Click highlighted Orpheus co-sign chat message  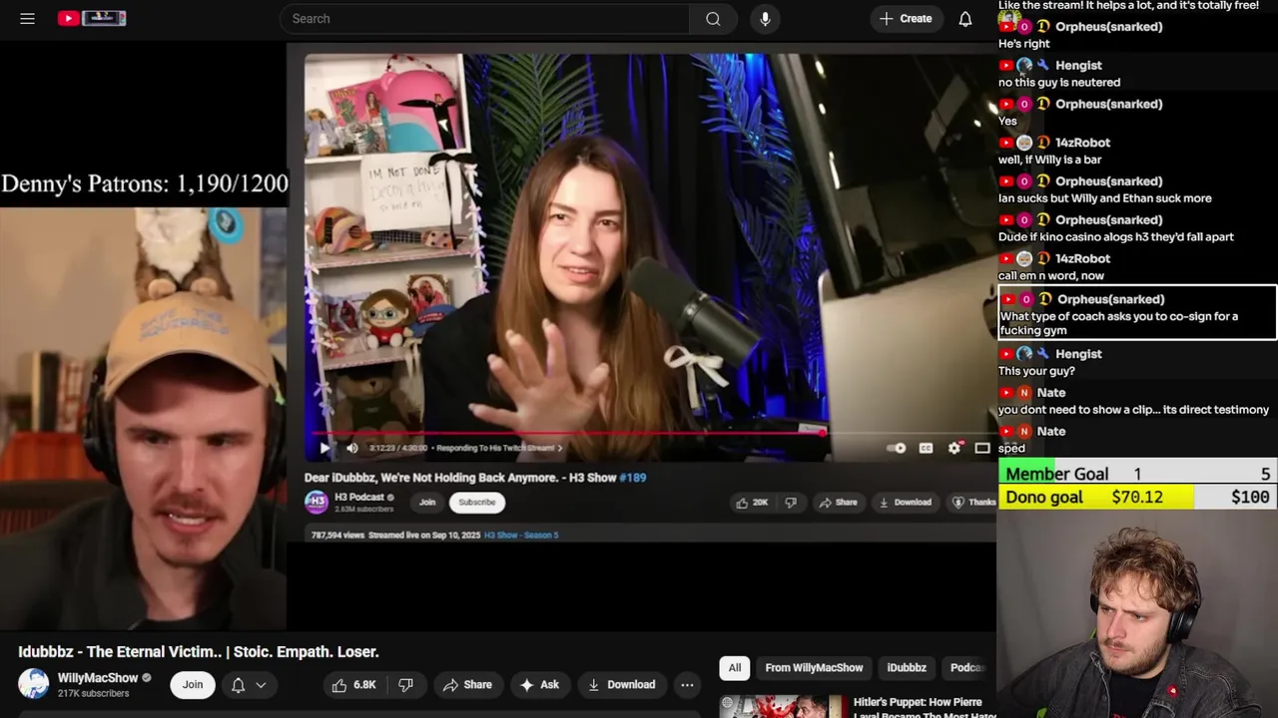(x=1137, y=313)
